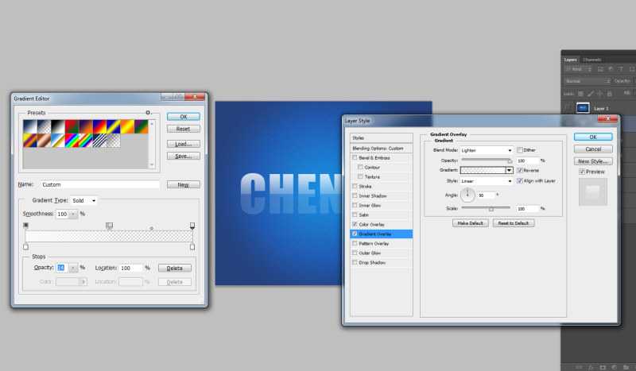Select the middle opacity stop marker
This screenshot has width=636, height=371.
[x=110, y=226]
